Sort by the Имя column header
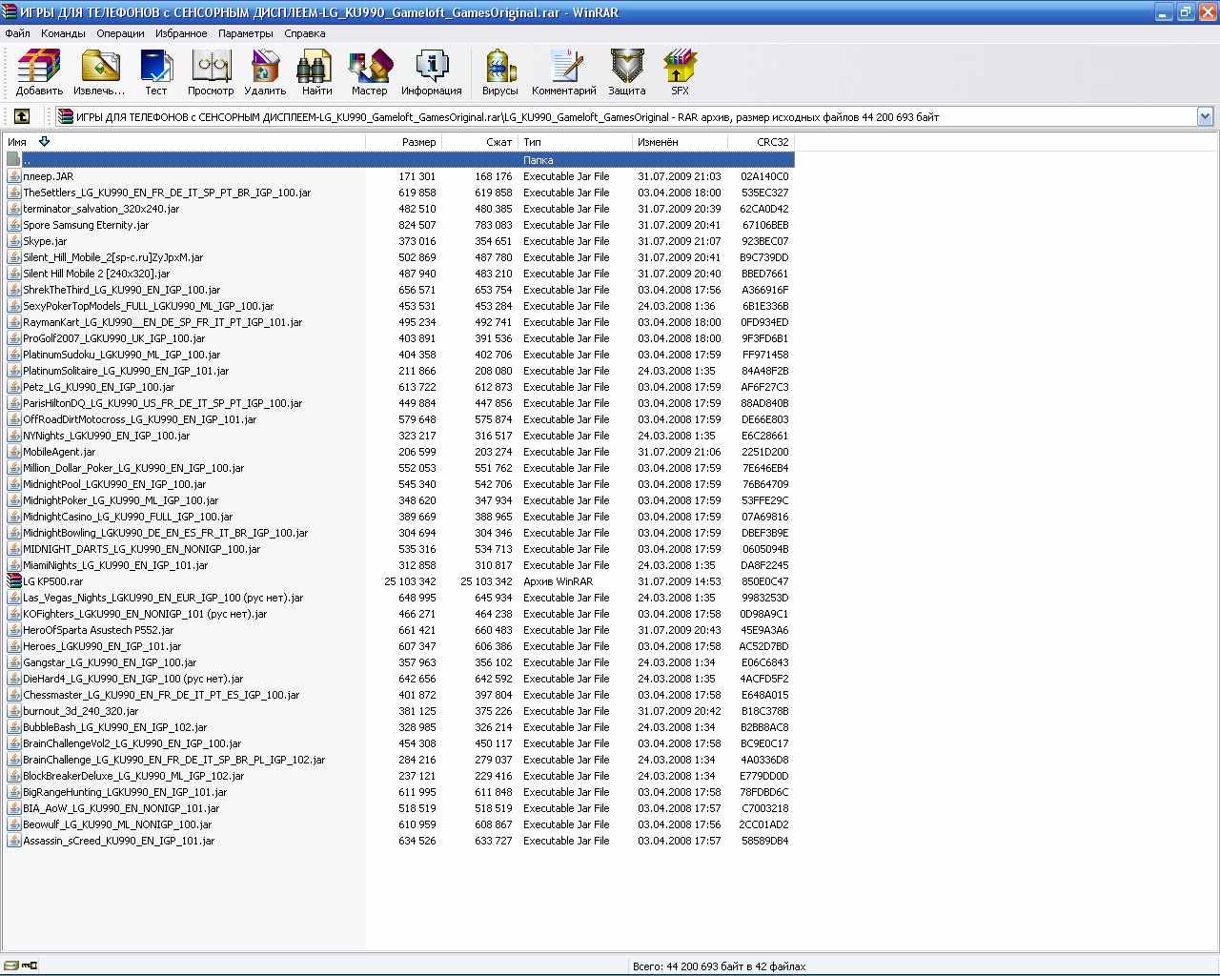Viewport: 1220px width, 976px height. point(184,142)
